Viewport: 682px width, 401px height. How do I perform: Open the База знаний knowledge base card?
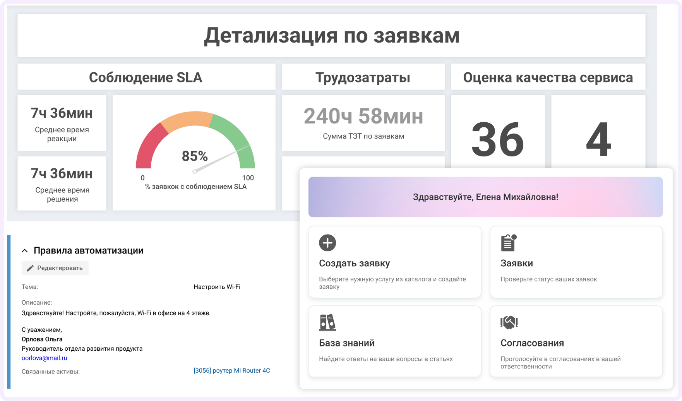coord(394,341)
